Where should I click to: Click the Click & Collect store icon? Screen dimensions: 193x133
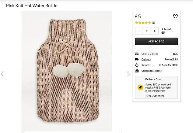[137, 54]
